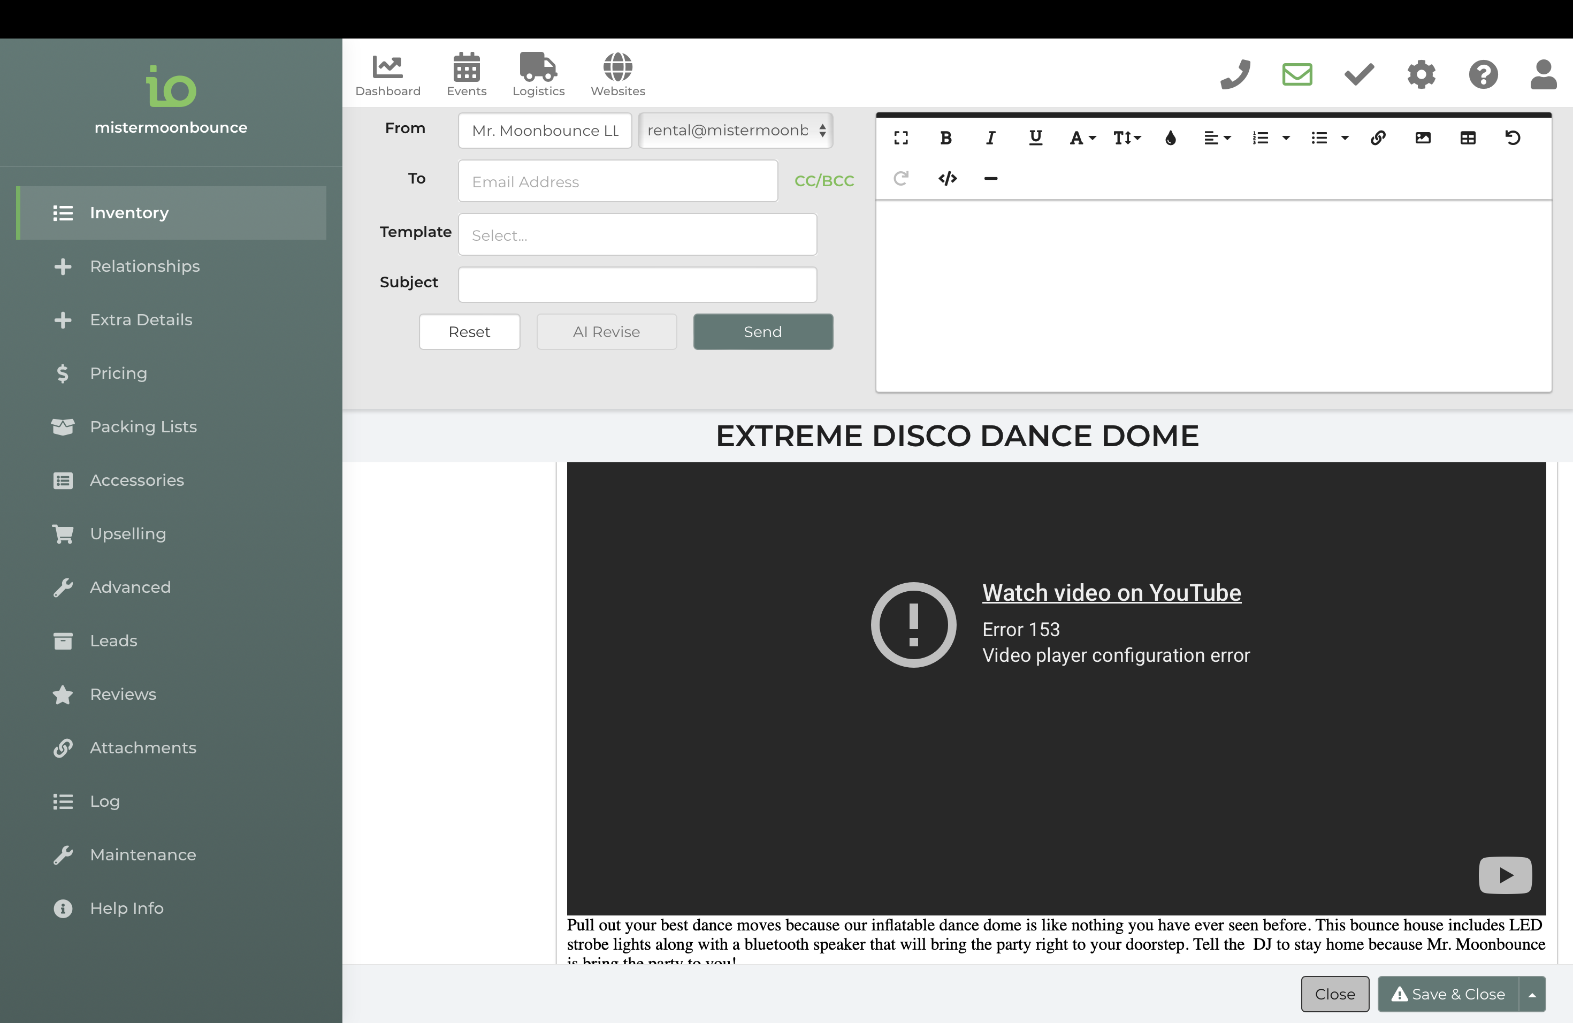This screenshot has width=1573, height=1023.
Task: Insert a link using the editor toolbar
Action: 1378,138
